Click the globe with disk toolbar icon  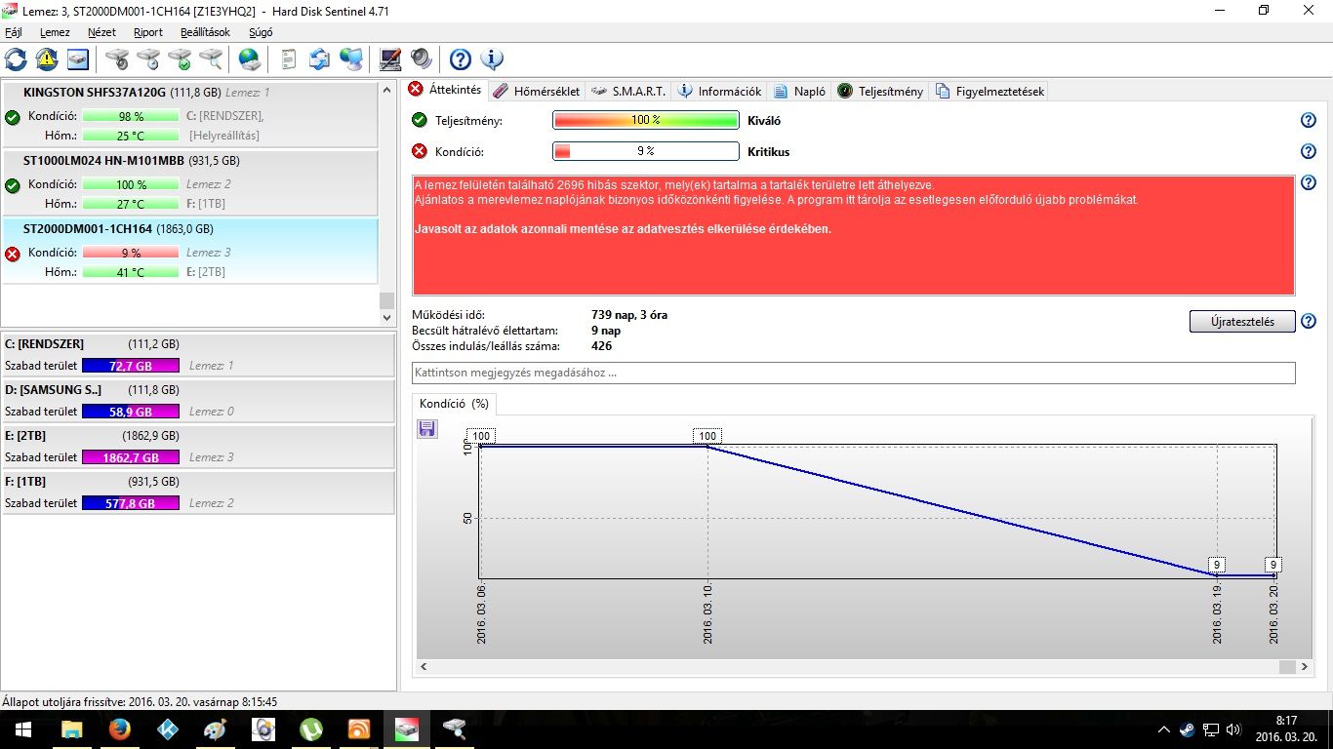coord(251,59)
